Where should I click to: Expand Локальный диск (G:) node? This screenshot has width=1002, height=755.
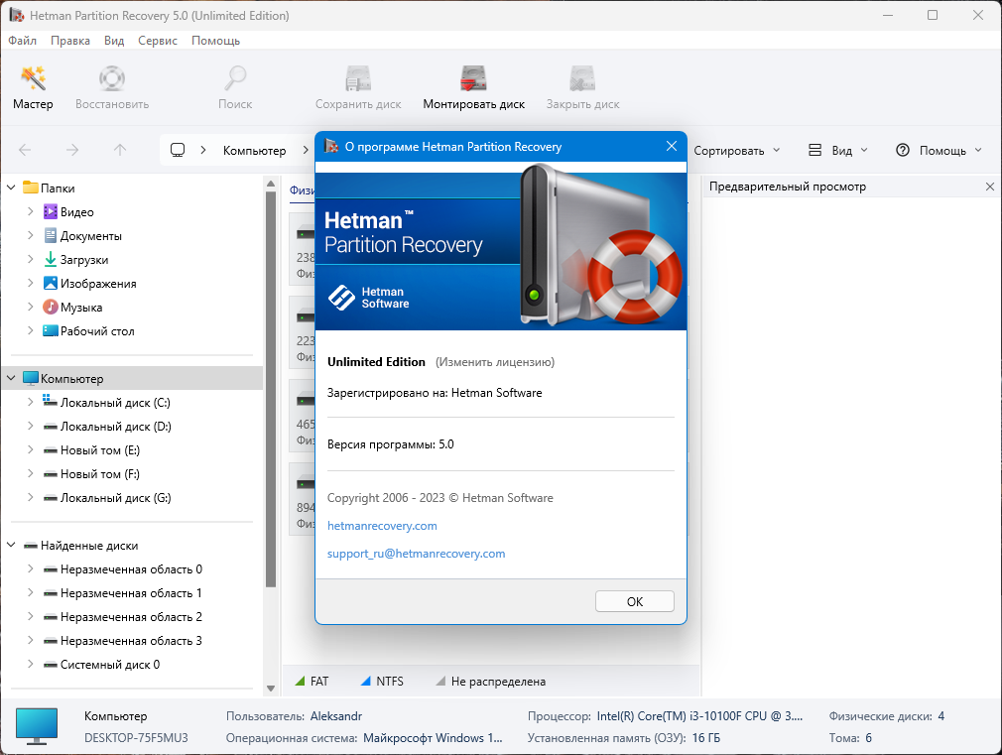(x=31, y=497)
